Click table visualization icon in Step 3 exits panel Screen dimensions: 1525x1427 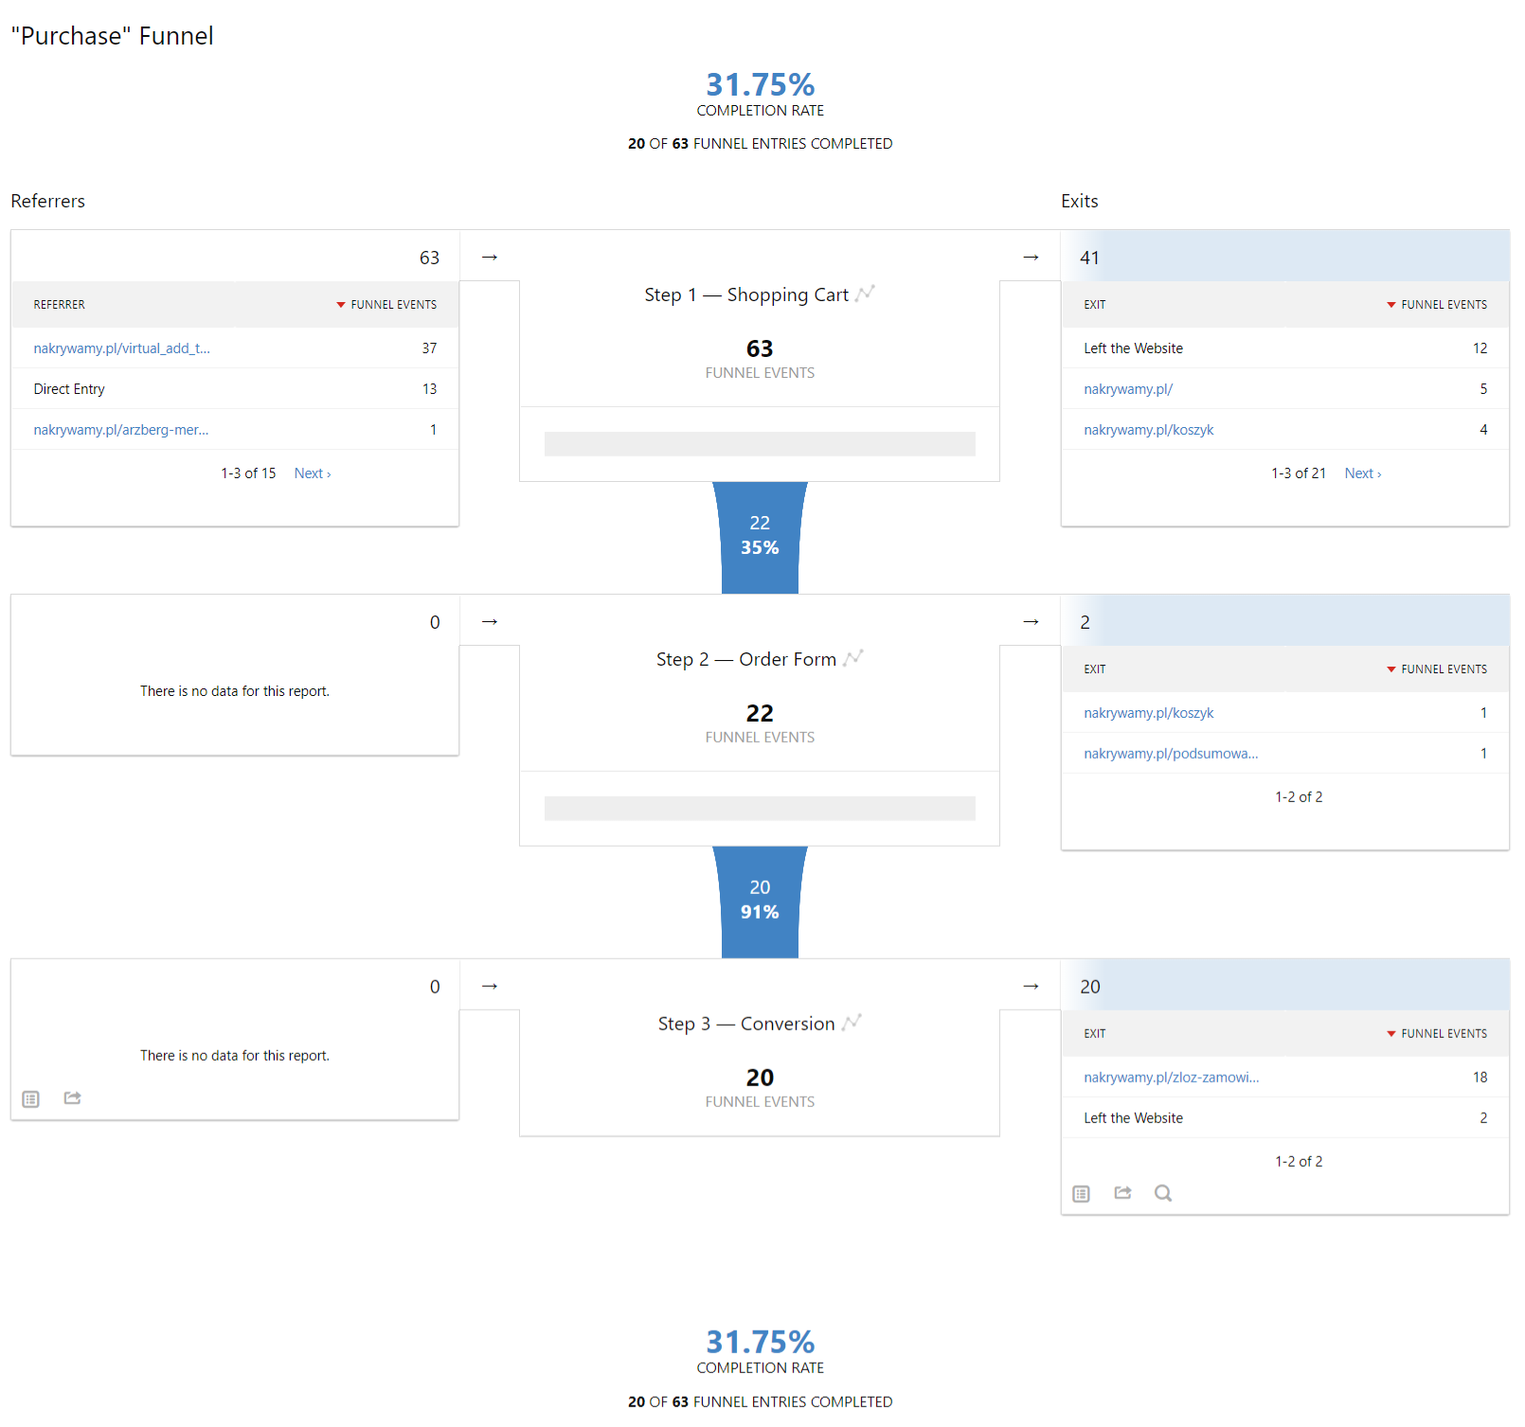tap(1081, 1194)
